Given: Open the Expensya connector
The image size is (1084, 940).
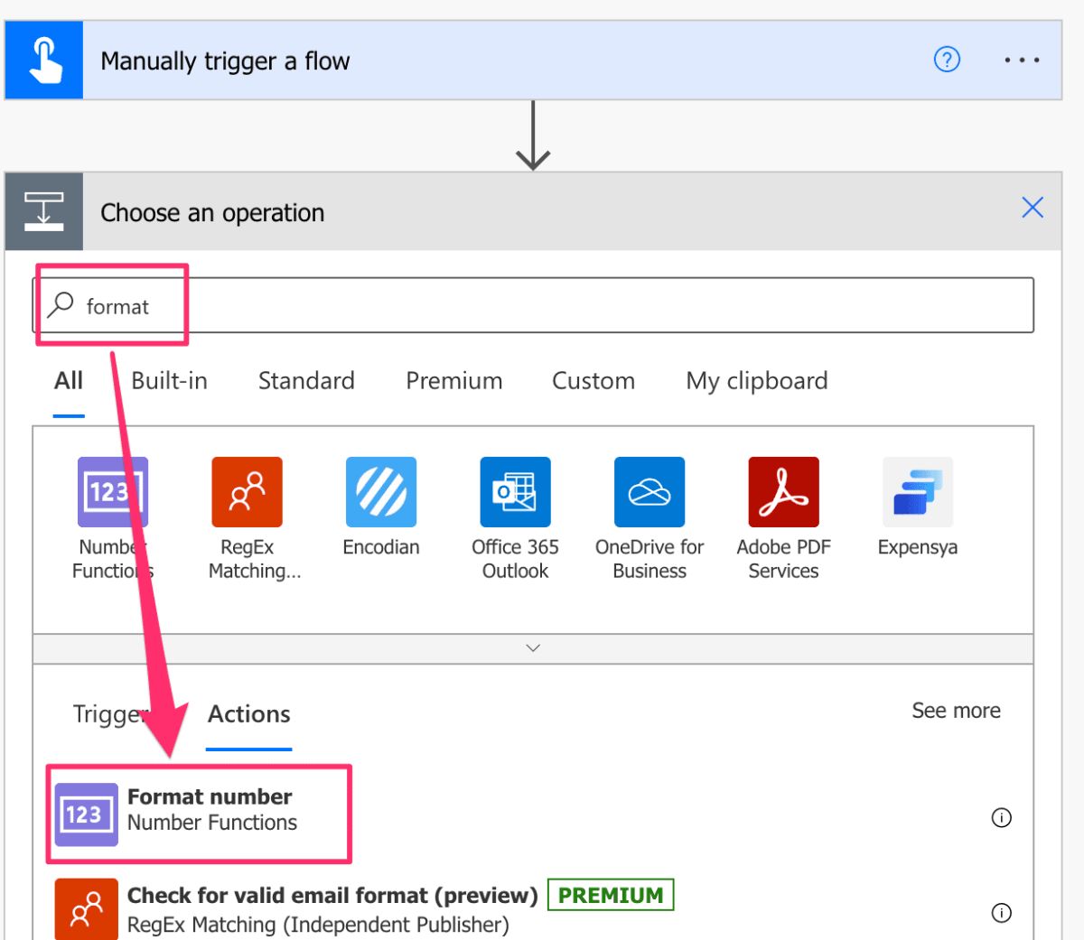Looking at the screenshot, I should 916,492.
